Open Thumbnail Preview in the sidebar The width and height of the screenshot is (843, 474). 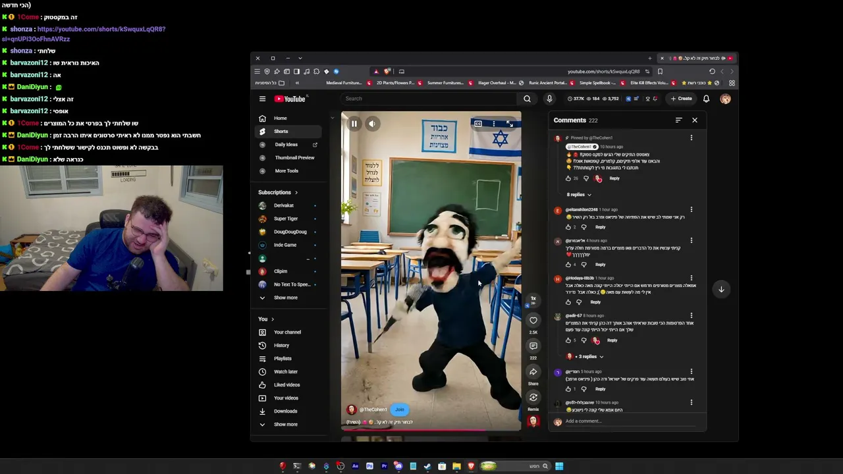point(287,158)
